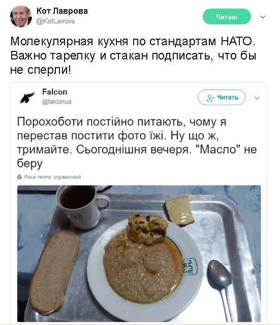The width and height of the screenshot is (280, 325).
Task: Follow Falcon with the Читать button
Action: point(222,98)
